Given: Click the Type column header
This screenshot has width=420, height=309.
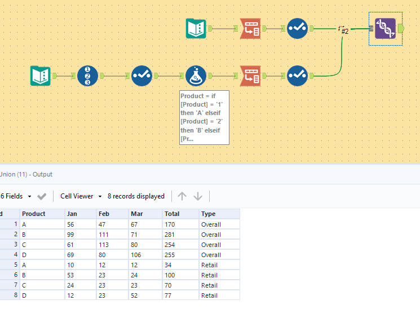Looking at the screenshot, I should point(219,214).
